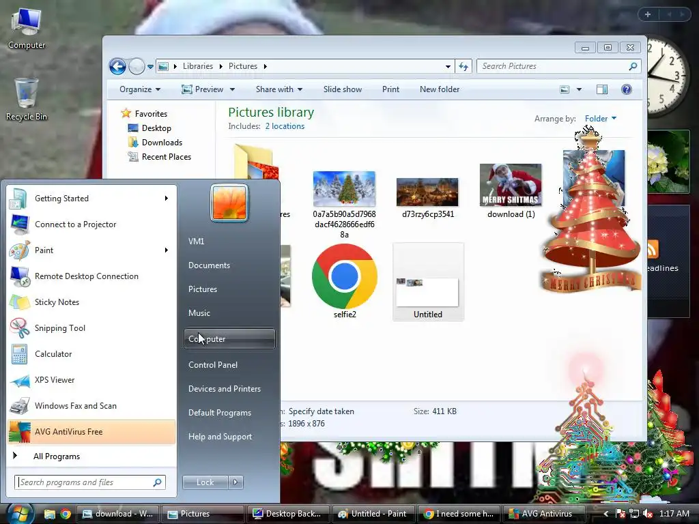Click the Search programs and files box
699x524 pixels.
90,482
